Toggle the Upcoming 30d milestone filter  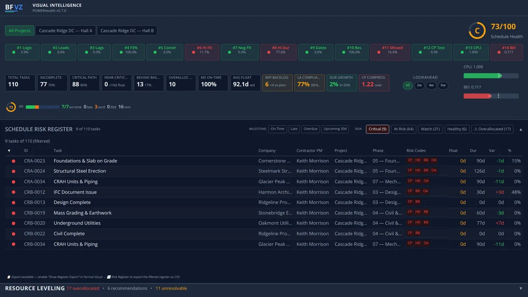coord(335,129)
